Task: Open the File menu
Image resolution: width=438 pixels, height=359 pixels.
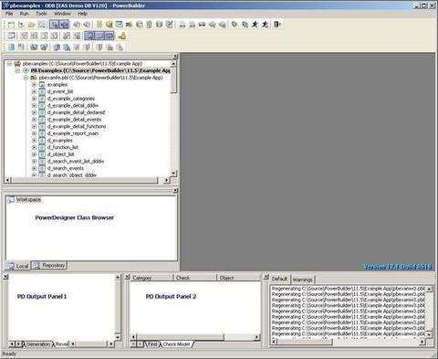Action: click(x=9, y=14)
